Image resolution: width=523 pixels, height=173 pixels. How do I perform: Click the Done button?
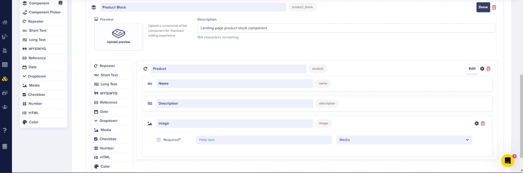click(483, 7)
